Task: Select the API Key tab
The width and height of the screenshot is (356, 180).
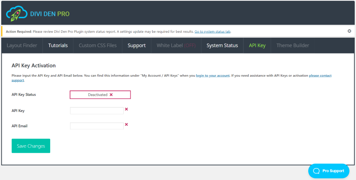Action: 257,45
